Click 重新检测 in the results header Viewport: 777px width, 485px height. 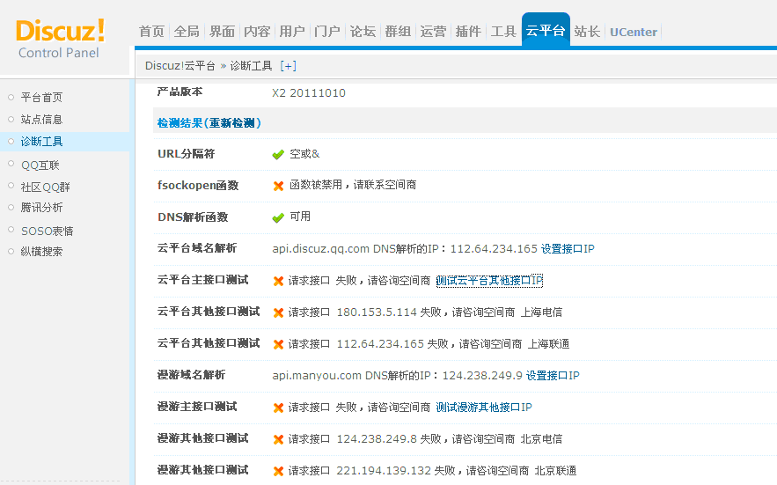[231, 123]
